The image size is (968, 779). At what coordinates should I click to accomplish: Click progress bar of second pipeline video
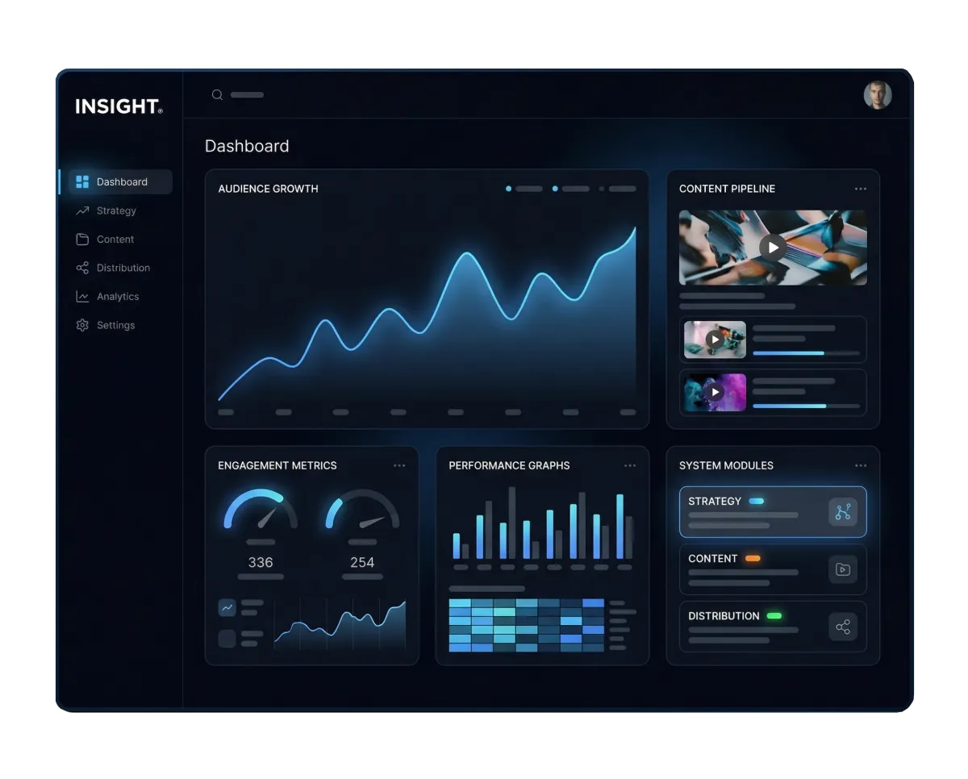806,353
